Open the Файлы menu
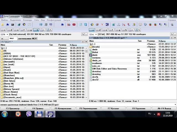Image resolution: width=177 pixels, height=132 pixels. (4, 20)
